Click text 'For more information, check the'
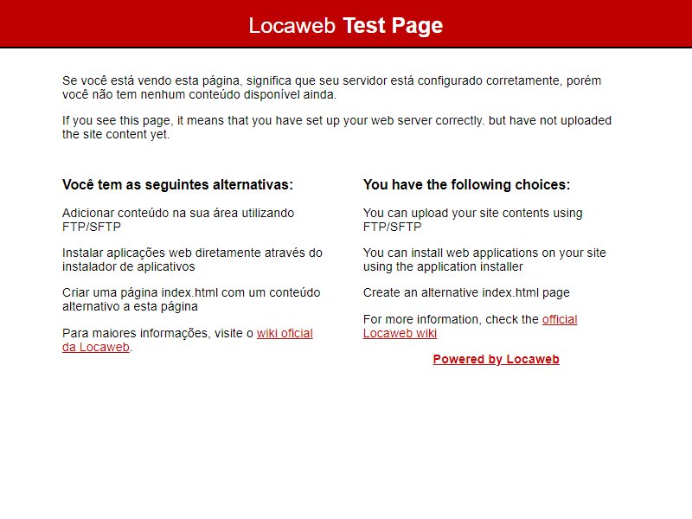 coord(451,319)
